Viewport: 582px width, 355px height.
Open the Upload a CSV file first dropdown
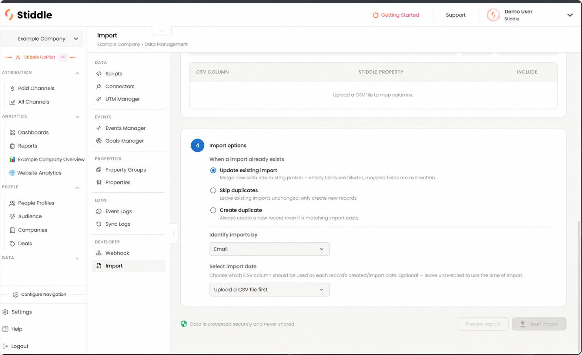tap(269, 290)
